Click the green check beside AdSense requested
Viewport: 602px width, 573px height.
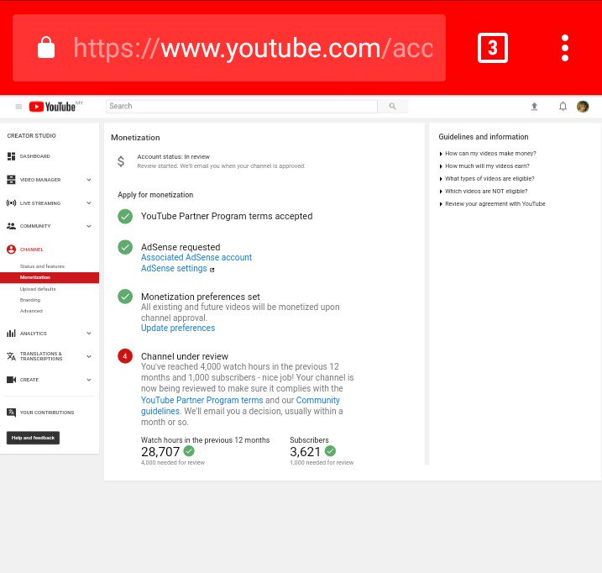(x=125, y=247)
